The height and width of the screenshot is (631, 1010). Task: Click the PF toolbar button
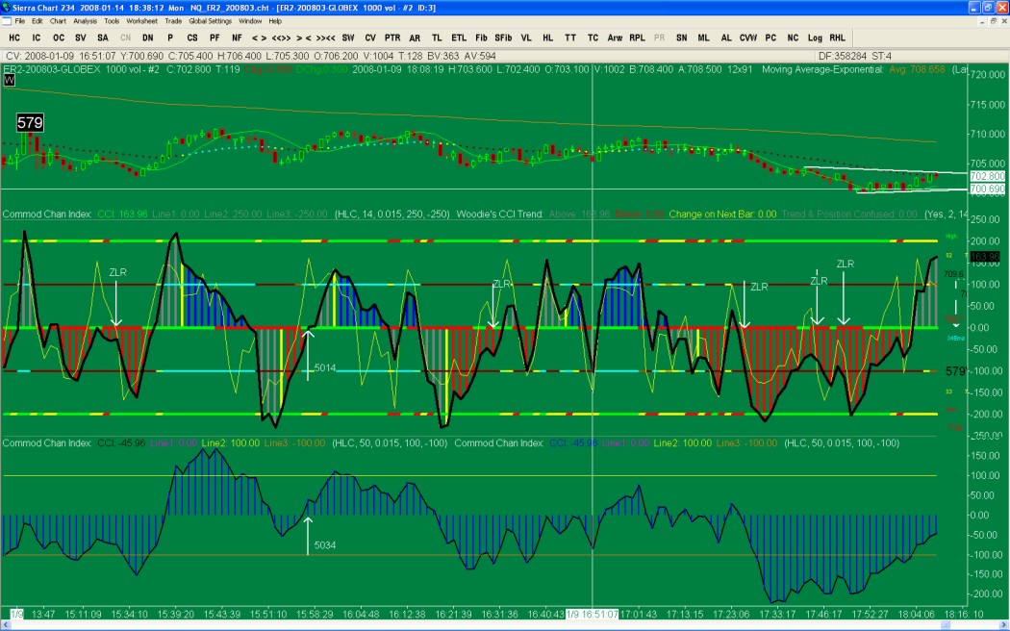tap(215, 38)
